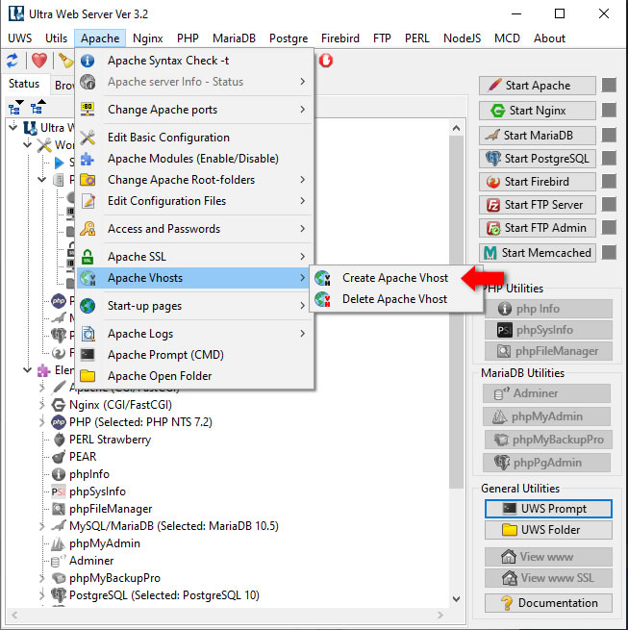Click the globe icon beside Delete Apache Vhost
The image size is (628, 630).
point(322,299)
